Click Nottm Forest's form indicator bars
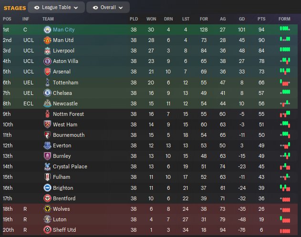This screenshot has height=237, width=301. click(285, 114)
